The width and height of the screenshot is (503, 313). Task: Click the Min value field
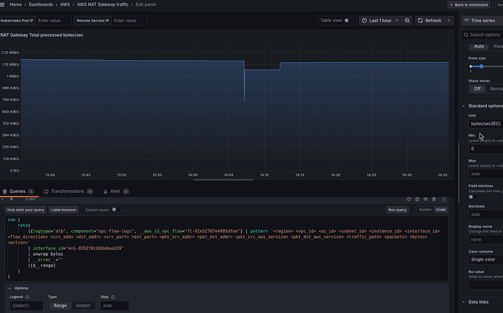[485, 149]
